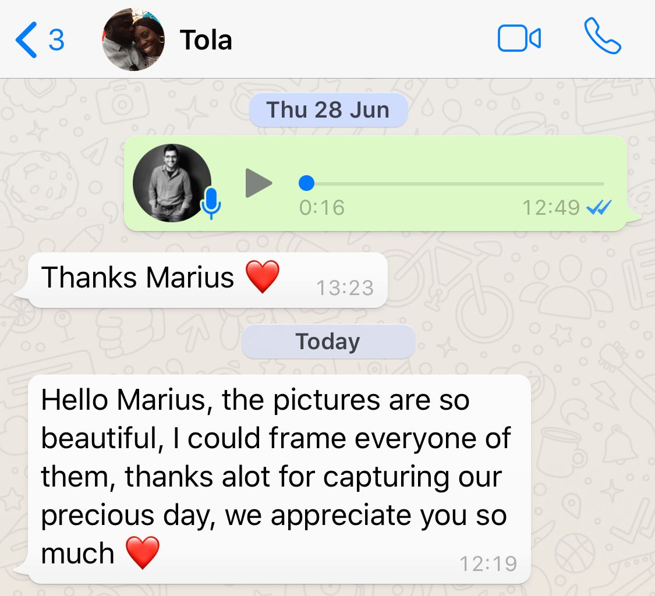
Task: Click the red heart after Thanks Marius
Action: tap(263, 276)
